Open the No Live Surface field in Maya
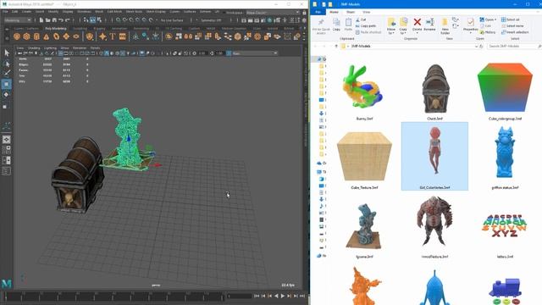 pyautogui.click(x=172, y=20)
